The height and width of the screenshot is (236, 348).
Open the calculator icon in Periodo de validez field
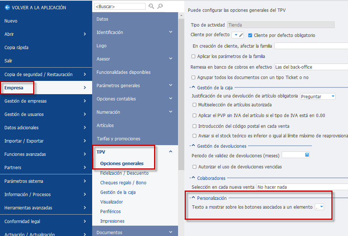(x=307, y=155)
